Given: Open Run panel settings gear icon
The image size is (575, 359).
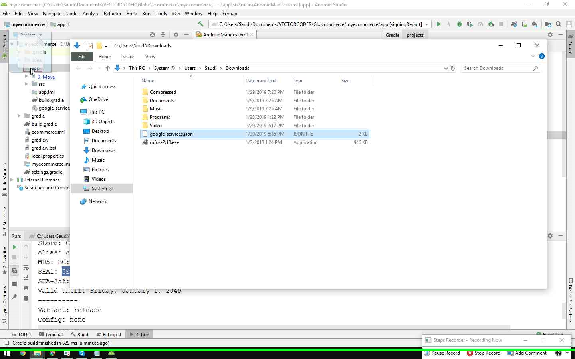Looking at the screenshot, I should coord(550,236).
